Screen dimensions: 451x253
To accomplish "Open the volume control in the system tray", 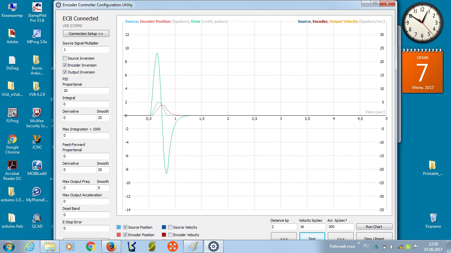I will pyautogui.click(x=392, y=246).
